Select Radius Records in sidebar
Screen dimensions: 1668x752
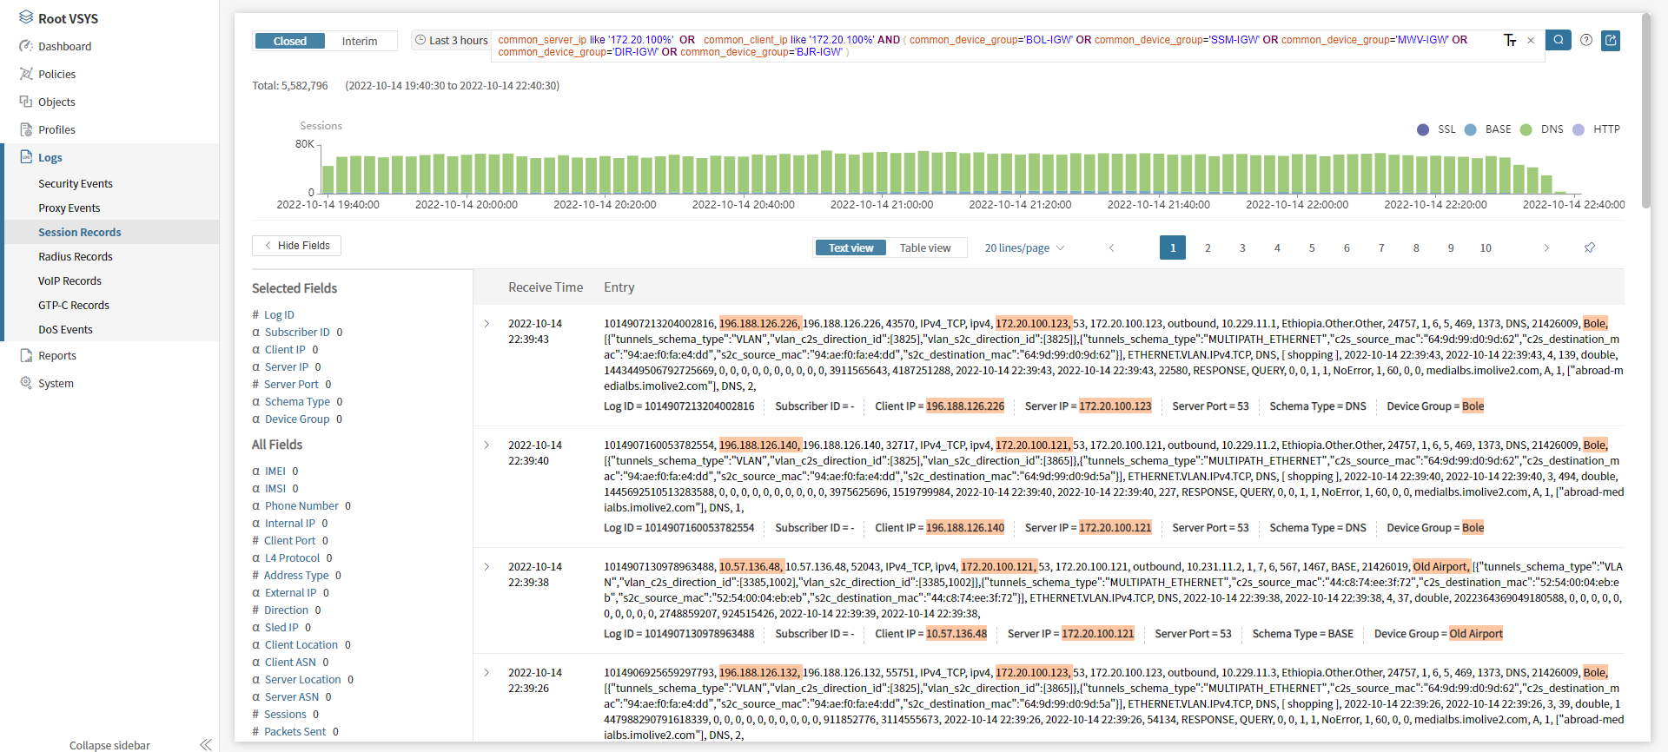click(x=76, y=256)
